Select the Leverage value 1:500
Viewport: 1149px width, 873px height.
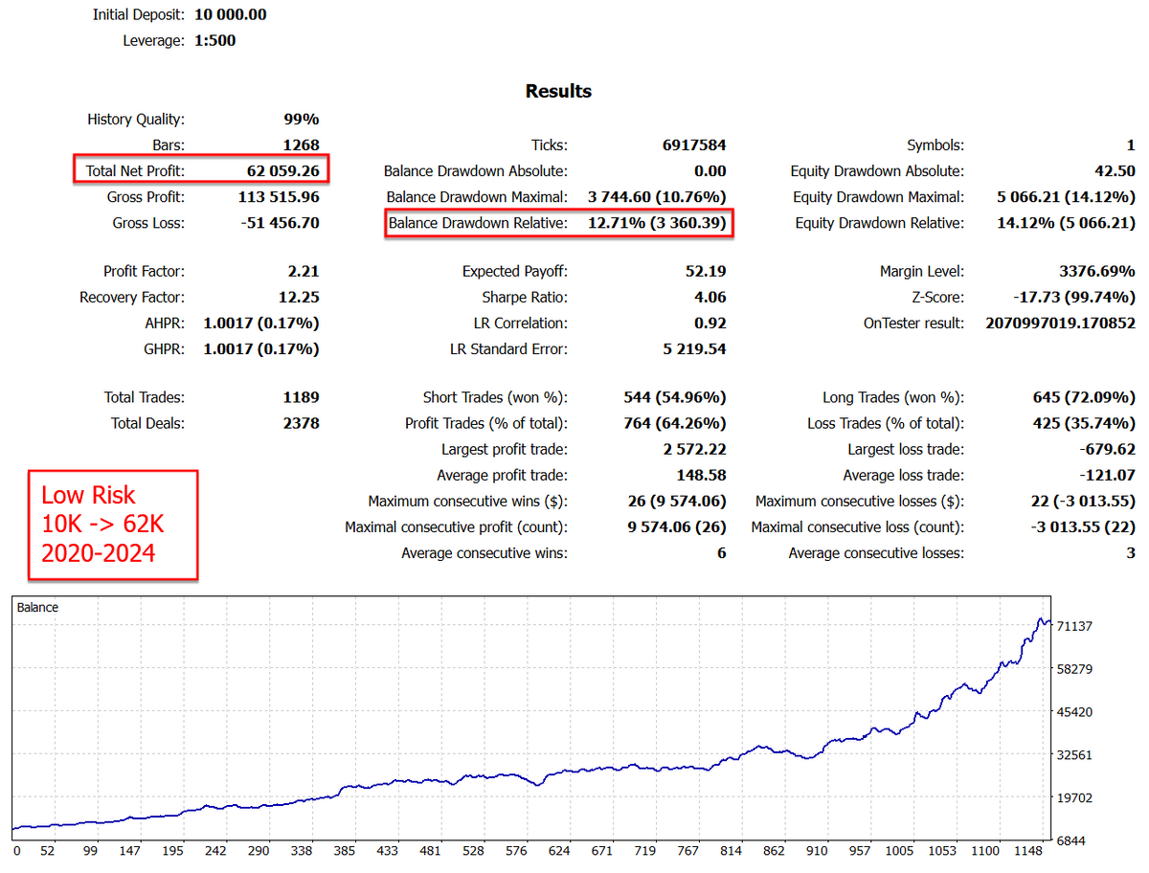pyautogui.click(x=214, y=40)
